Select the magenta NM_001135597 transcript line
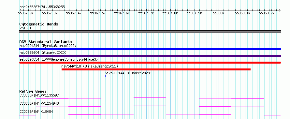The height and width of the screenshot is (119, 290). (x=150, y=98)
